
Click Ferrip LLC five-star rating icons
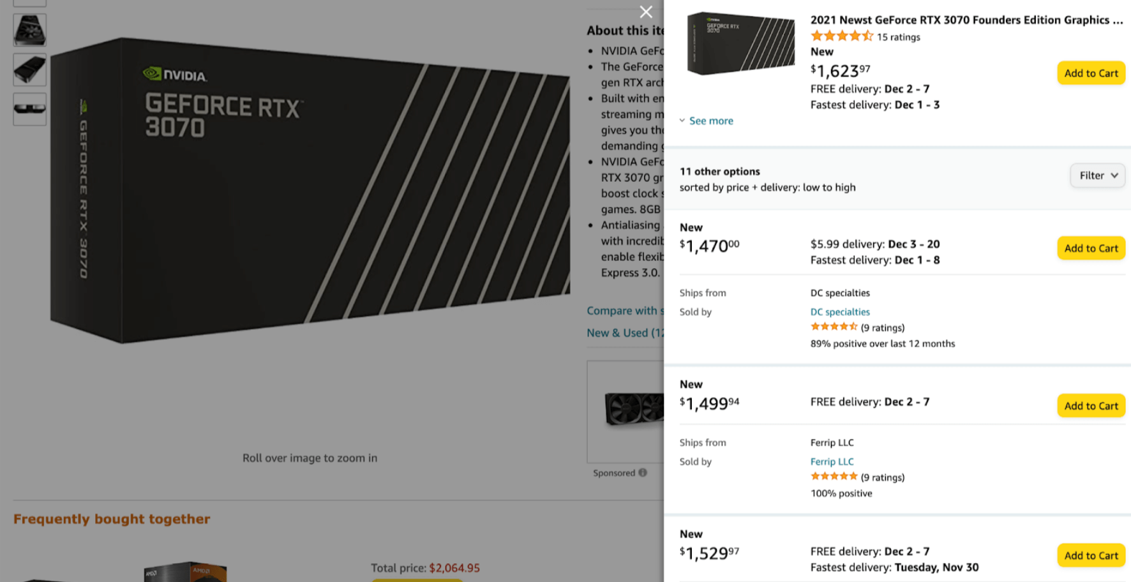(834, 477)
